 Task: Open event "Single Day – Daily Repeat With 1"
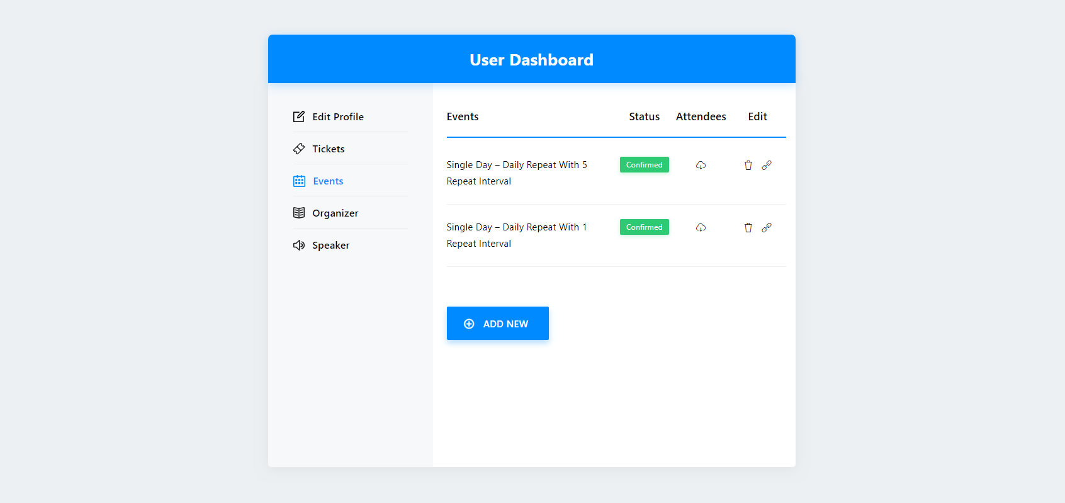click(x=517, y=235)
